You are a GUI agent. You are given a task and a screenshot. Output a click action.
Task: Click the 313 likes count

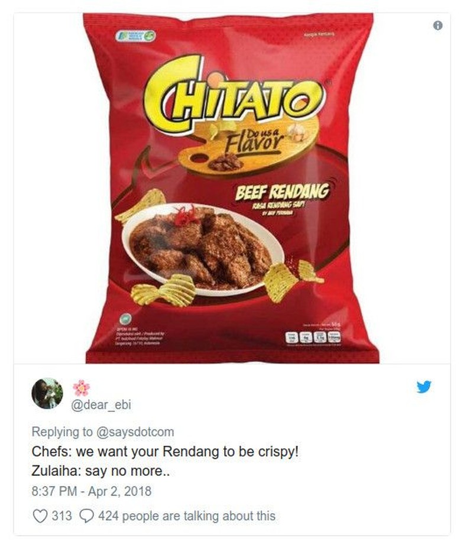(x=62, y=516)
